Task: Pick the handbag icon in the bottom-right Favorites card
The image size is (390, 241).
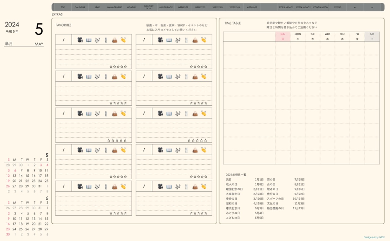Action: click(195, 187)
